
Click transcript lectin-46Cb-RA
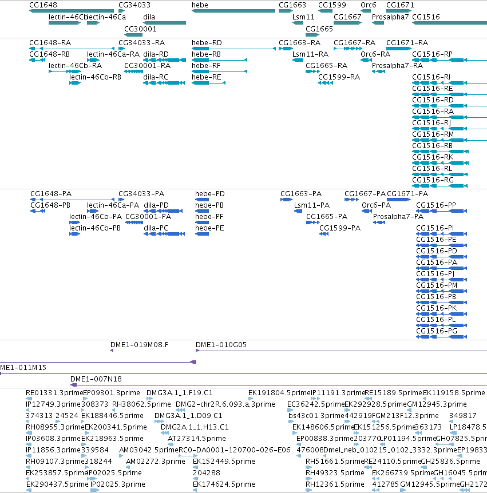[65, 71]
